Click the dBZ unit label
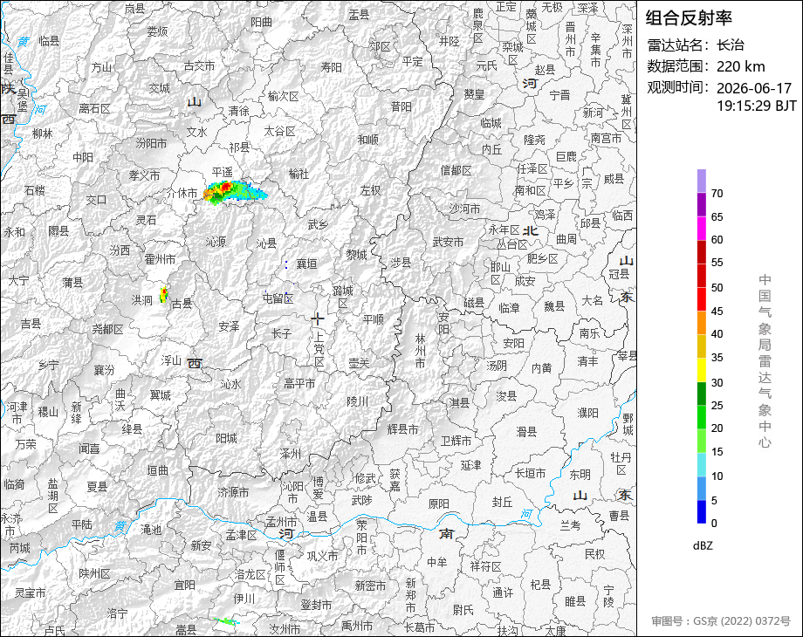Screen dimensions: 803x637 coord(702,545)
